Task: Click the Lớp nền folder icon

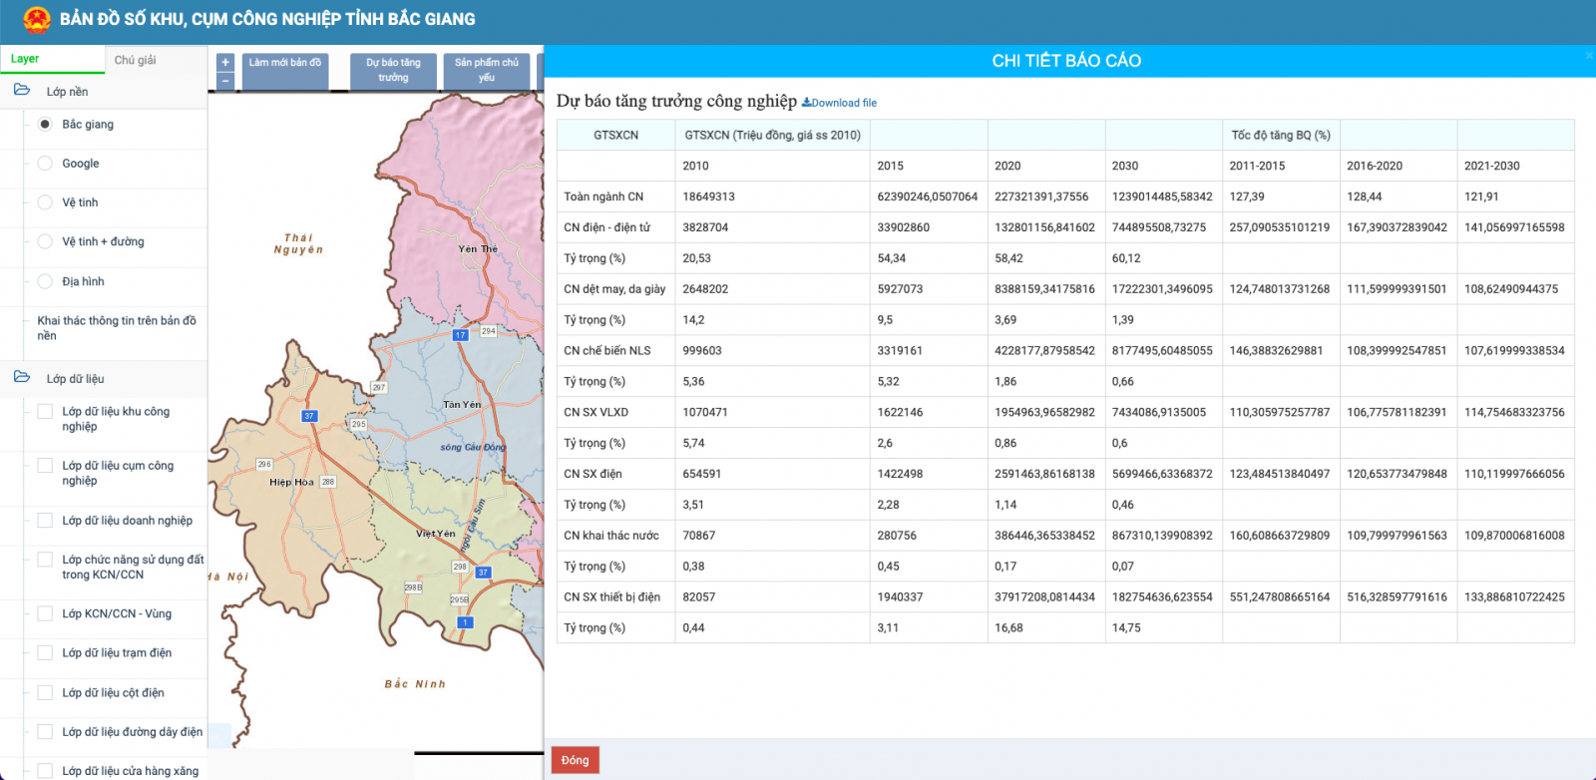Action: (x=22, y=91)
